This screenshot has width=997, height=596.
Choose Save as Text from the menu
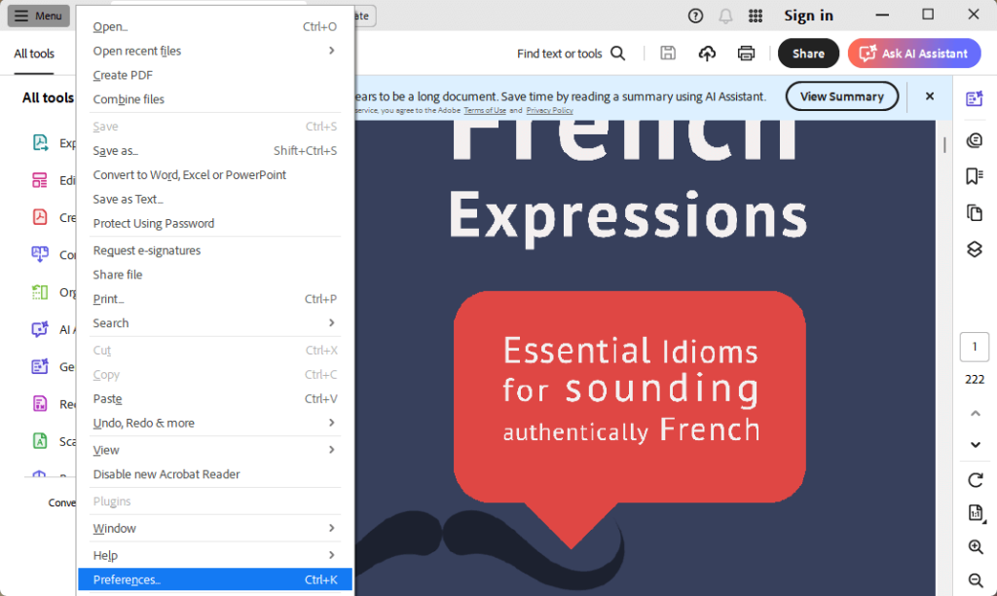[128, 199]
